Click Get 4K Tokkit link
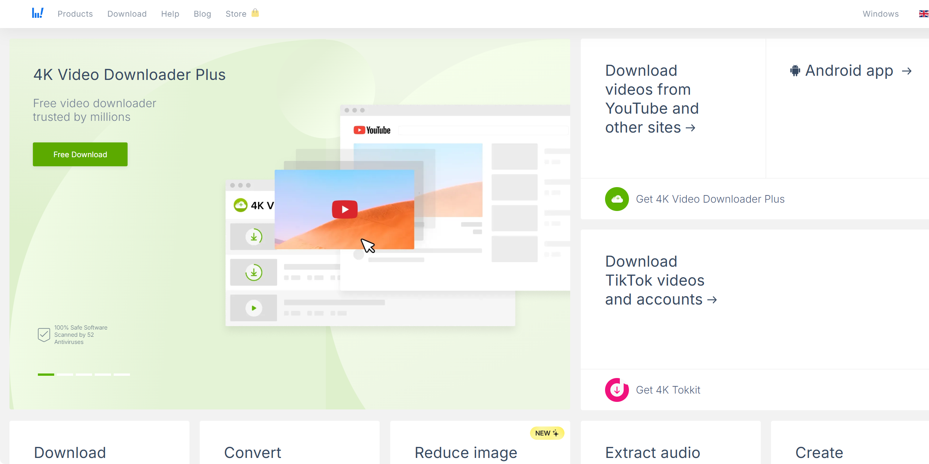 coord(668,390)
